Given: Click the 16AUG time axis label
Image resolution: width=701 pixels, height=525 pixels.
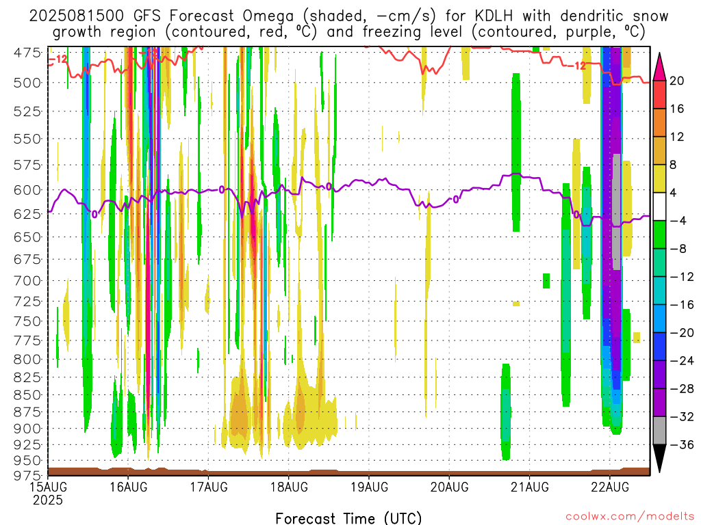Looking at the screenshot, I should pos(128,487).
